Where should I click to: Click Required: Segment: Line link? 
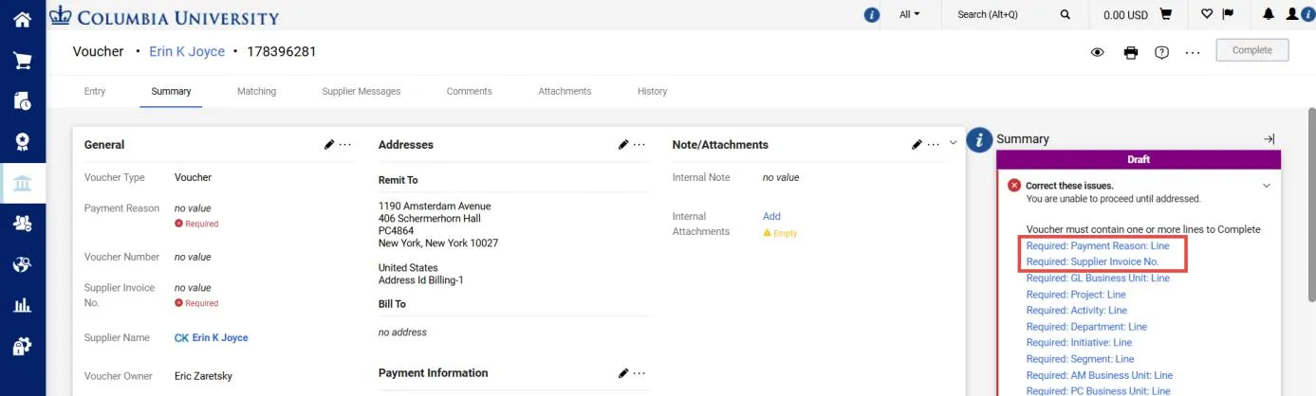tap(1080, 359)
